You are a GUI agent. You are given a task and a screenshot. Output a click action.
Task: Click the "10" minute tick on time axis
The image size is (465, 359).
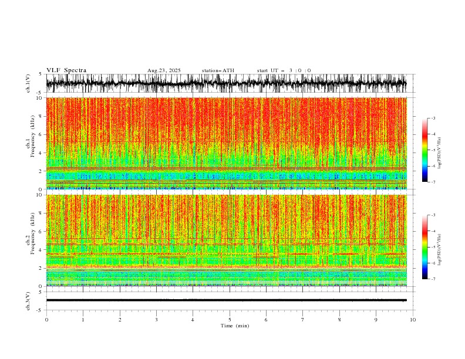coord(413,320)
